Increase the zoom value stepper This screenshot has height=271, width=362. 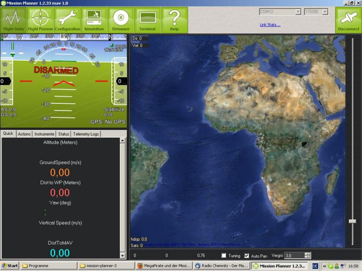tap(308, 254)
